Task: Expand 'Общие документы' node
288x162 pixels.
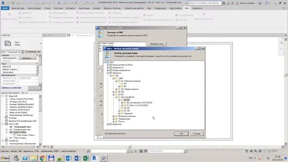Action: (108, 70)
